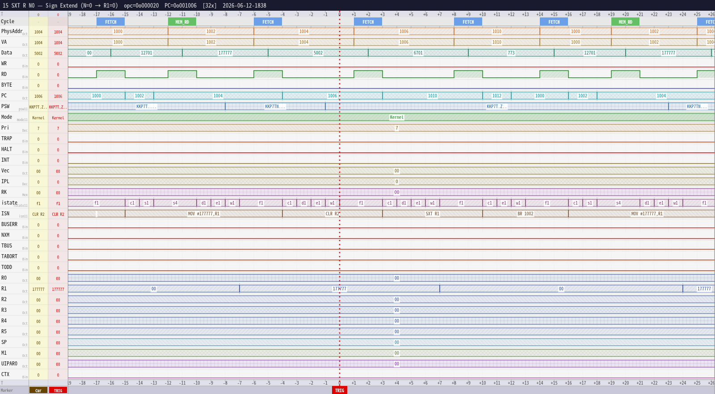
Task: Select the M1 signal label
Action: point(4,353)
